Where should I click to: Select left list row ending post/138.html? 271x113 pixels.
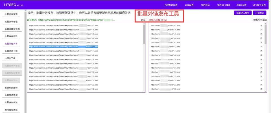64,64
